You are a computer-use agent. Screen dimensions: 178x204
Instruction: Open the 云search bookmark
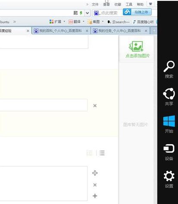coord(119,22)
